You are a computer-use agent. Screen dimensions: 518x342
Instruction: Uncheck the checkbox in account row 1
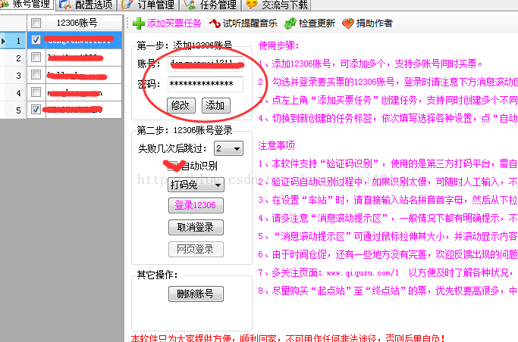36,40
